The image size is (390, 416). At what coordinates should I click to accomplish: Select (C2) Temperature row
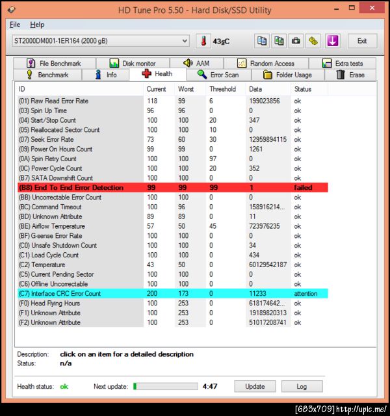coord(173,265)
